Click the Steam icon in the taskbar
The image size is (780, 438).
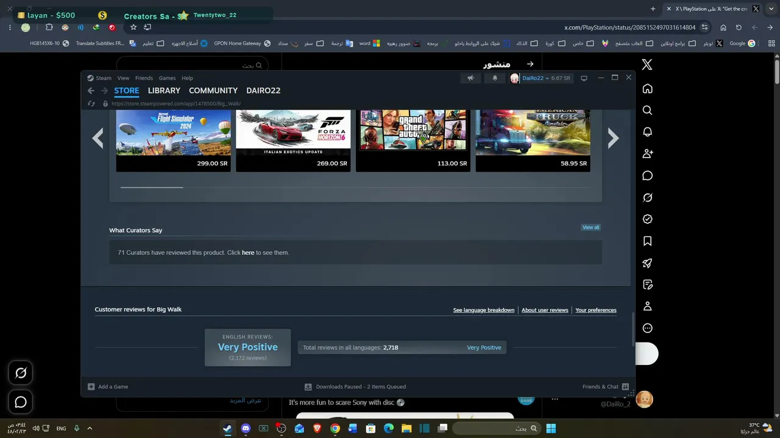[227, 428]
